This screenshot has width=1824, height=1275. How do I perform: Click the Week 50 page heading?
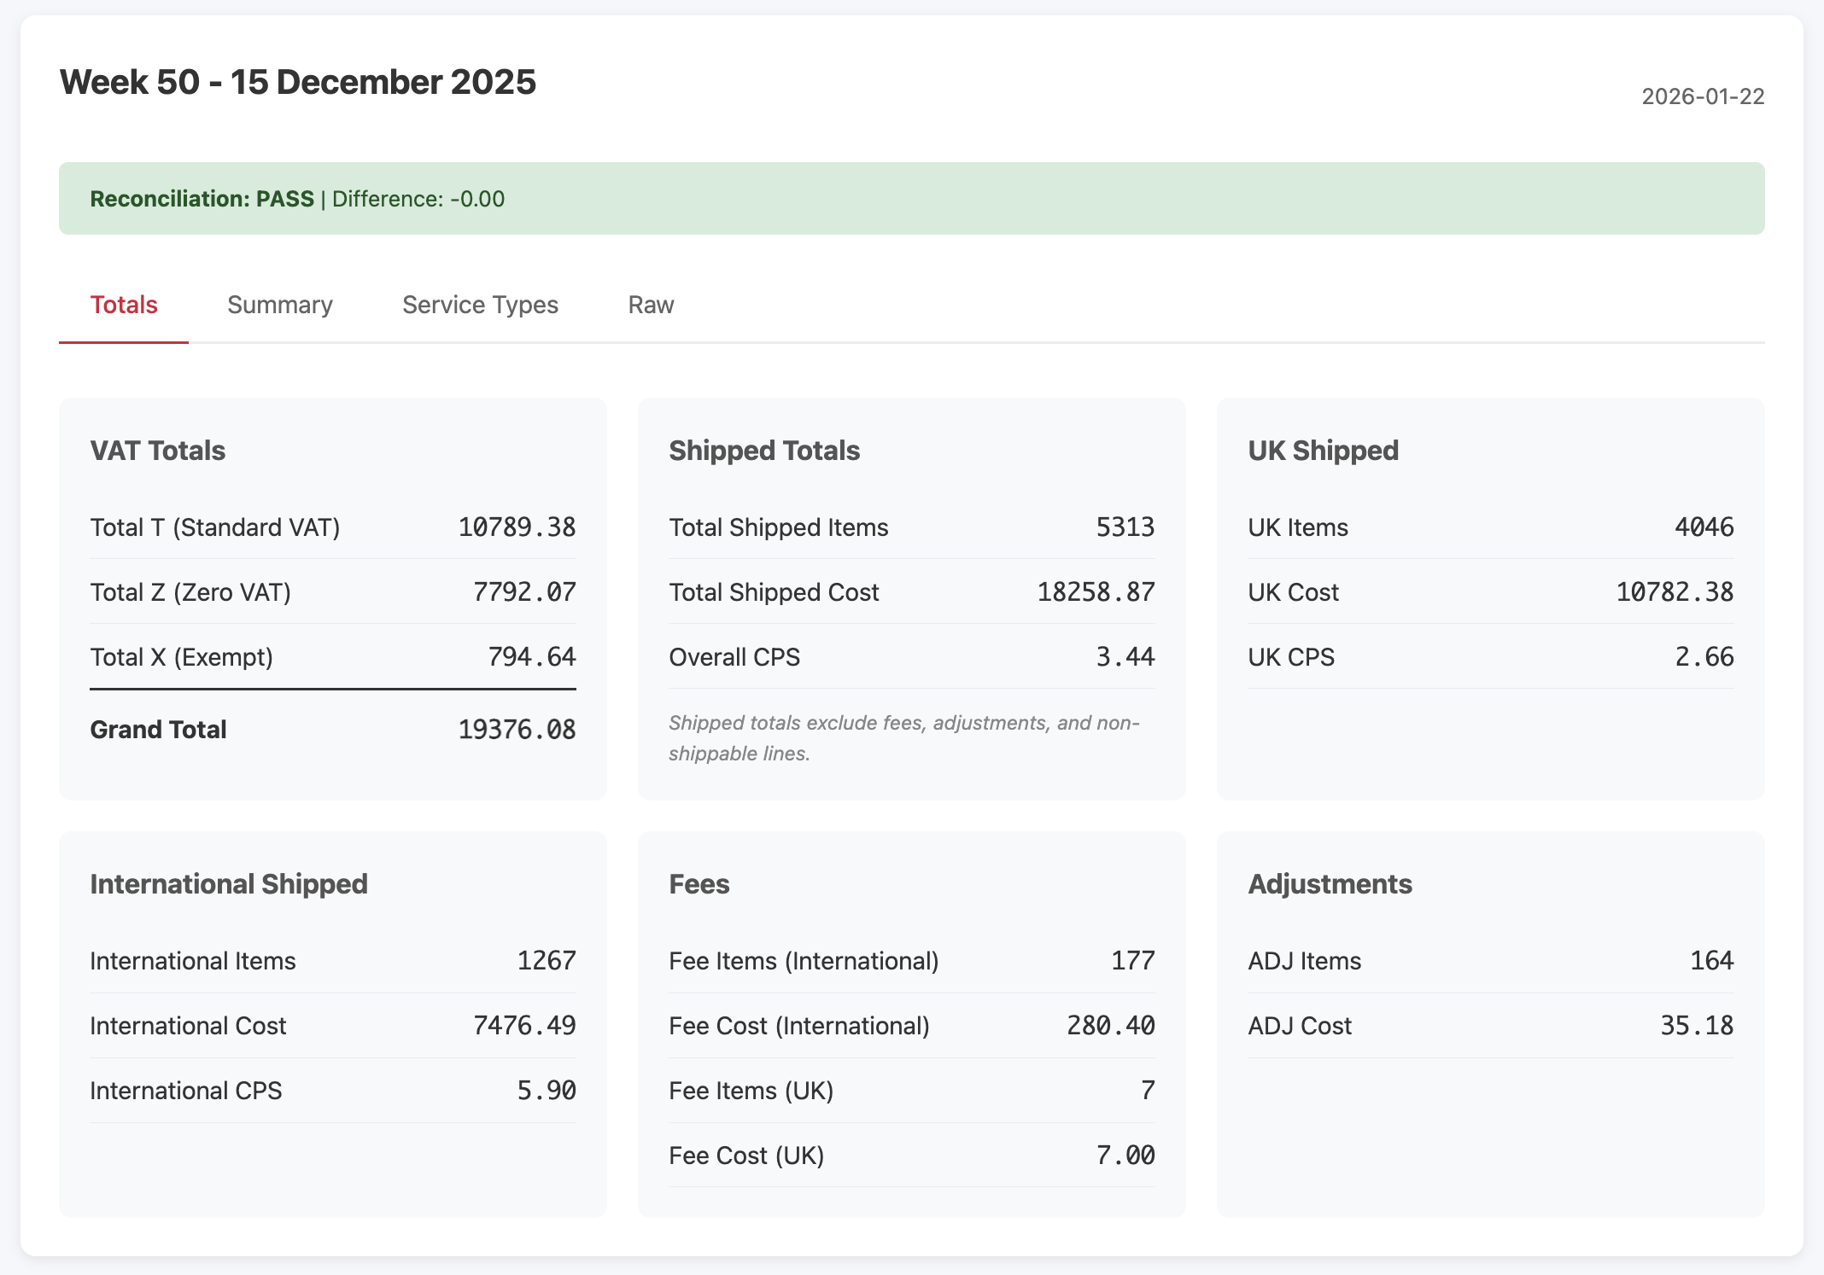coord(297,82)
